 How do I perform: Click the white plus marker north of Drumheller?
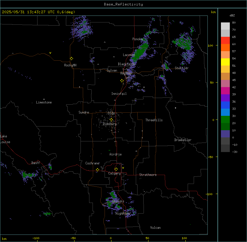[175, 108]
